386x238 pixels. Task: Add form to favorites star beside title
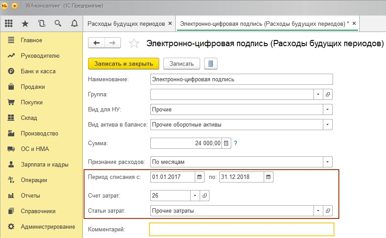click(x=133, y=44)
